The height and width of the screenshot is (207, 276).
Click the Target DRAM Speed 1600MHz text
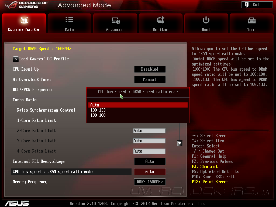(42, 49)
